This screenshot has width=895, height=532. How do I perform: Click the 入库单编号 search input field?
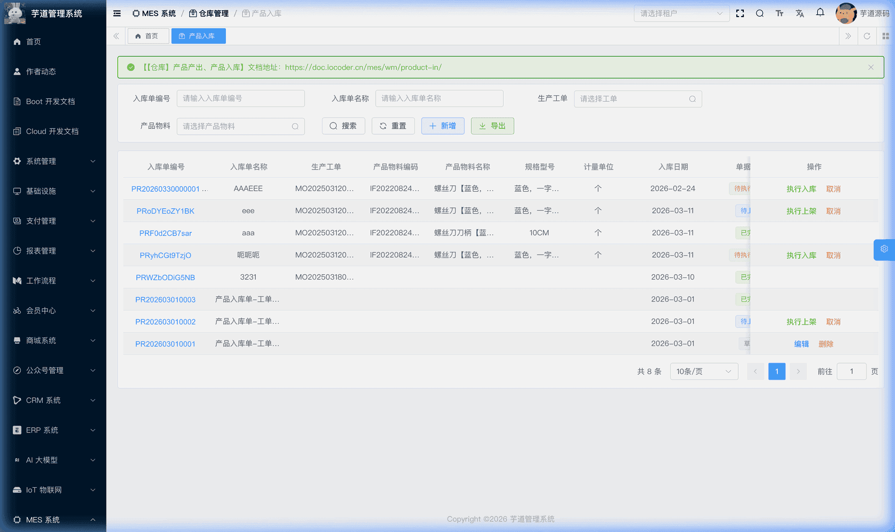(240, 99)
